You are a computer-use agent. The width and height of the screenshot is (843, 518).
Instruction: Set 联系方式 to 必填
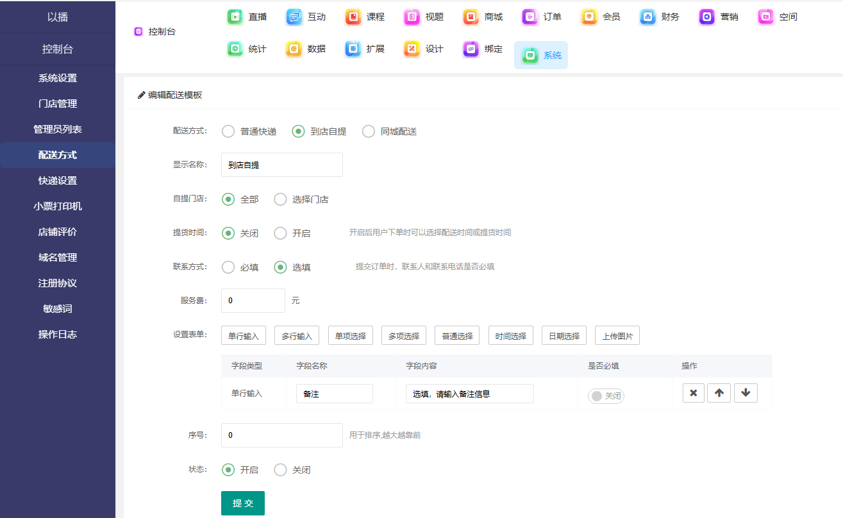[228, 267]
